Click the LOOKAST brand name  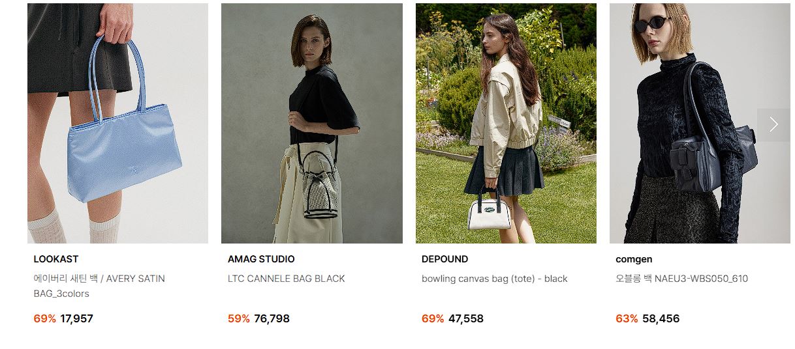tap(56, 259)
